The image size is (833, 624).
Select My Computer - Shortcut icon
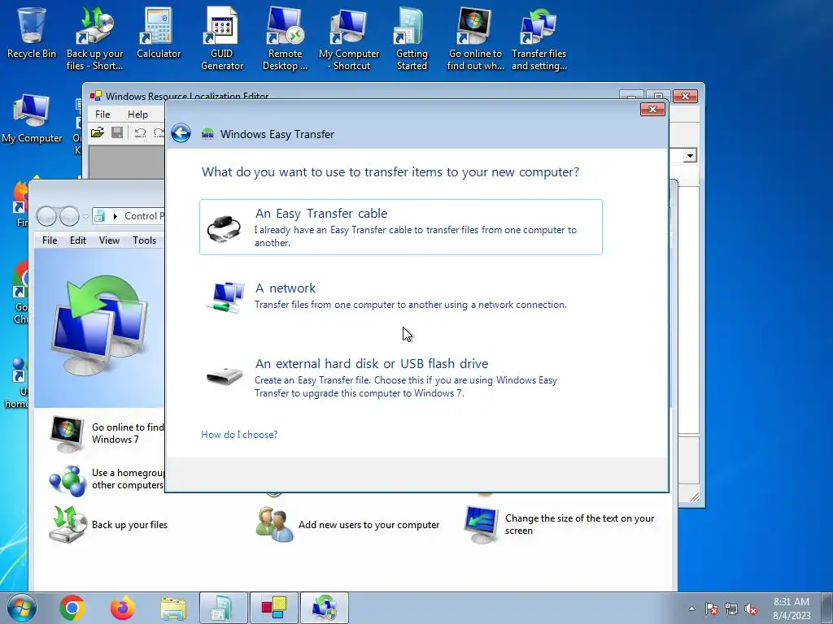tap(349, 38)
